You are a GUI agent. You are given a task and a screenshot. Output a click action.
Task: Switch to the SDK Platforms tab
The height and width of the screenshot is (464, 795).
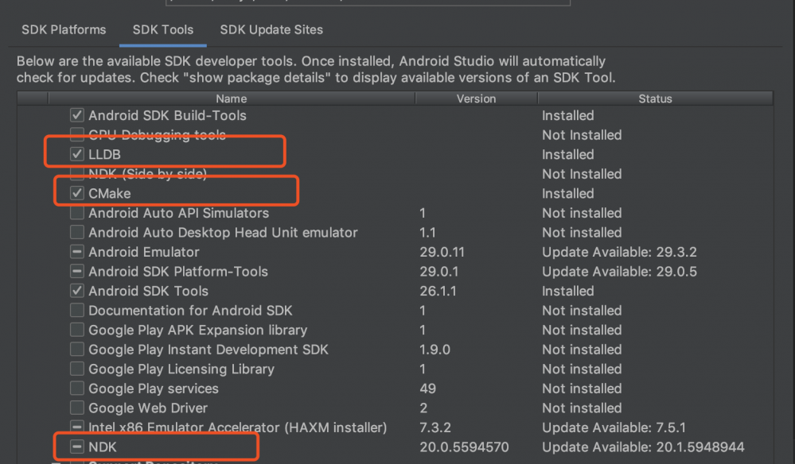tap(64, 30)
